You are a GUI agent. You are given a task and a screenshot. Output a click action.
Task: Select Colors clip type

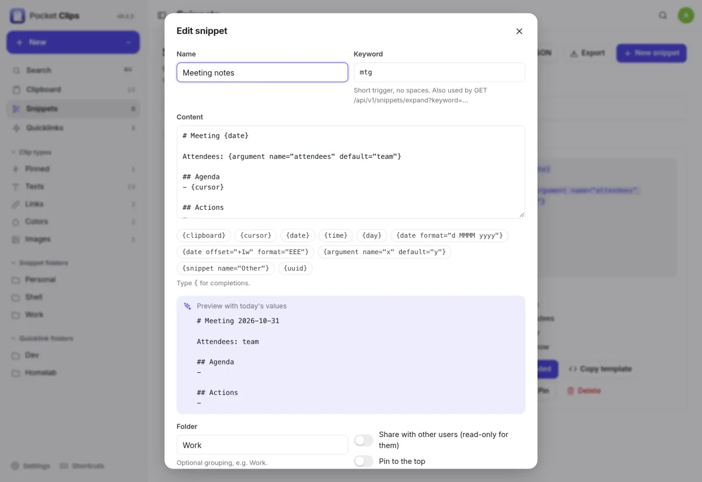coord(73,221)
